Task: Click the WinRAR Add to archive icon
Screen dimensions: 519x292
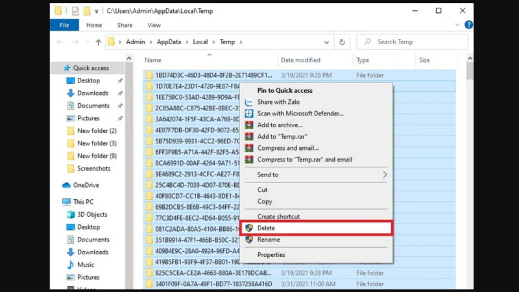Action: pyautogui.click(x=248, y=125)
